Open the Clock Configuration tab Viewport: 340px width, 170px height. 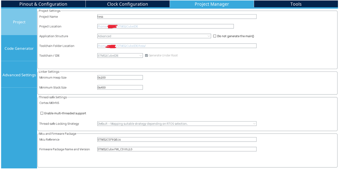pyautogui.click(x=128, y=4)
